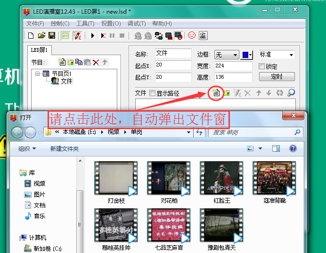Click the red smiley face toolbar icon
Image resolution: width=326 pixels, height=253 pixels.
(191, 35)
